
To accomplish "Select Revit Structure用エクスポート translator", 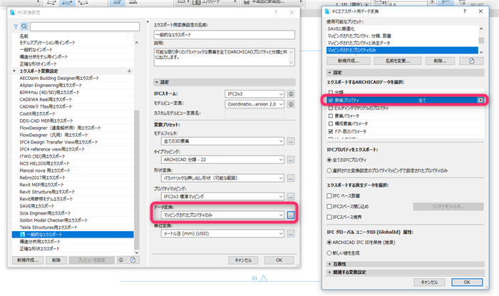I will tap(73, 192).
